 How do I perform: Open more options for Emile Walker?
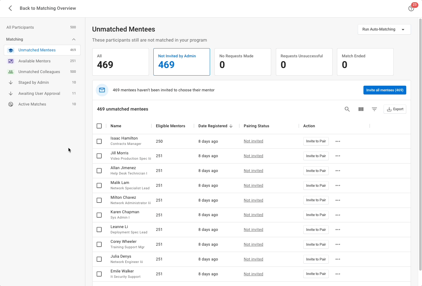click(338, 274)
